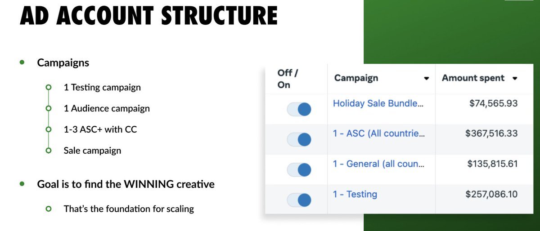Disable the Holiday Sale Bundle campaign toggle
Viewport: 540px width, 231px height.
tap(299, 109)
